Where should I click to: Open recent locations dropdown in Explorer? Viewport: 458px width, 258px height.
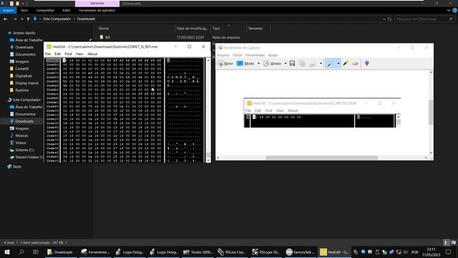pos(21,19)
